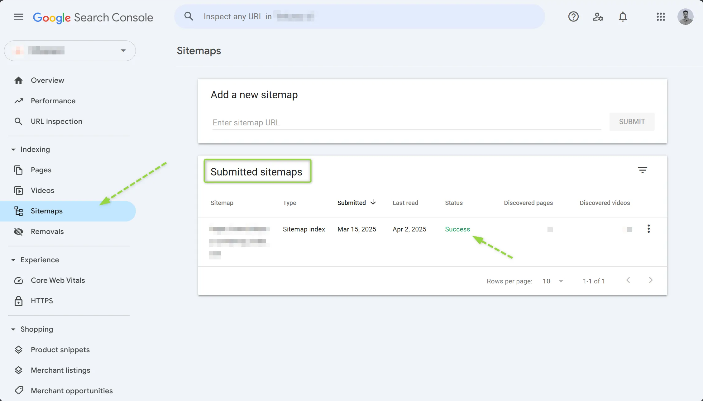The width and height of the screenshot is (703, 401).
Task: Open the filter icon for submitted sitemaps
Action: (x=642, y=170)
